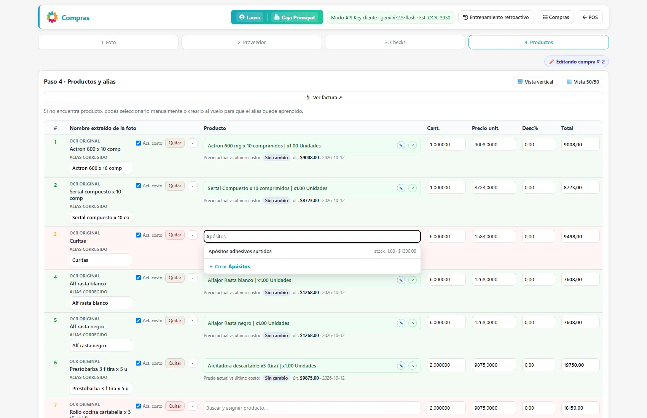This screenshot has width=647, height=418.
Task: Toggle Act. costo for Alf rasta negro
Action: tap(138, 321)
